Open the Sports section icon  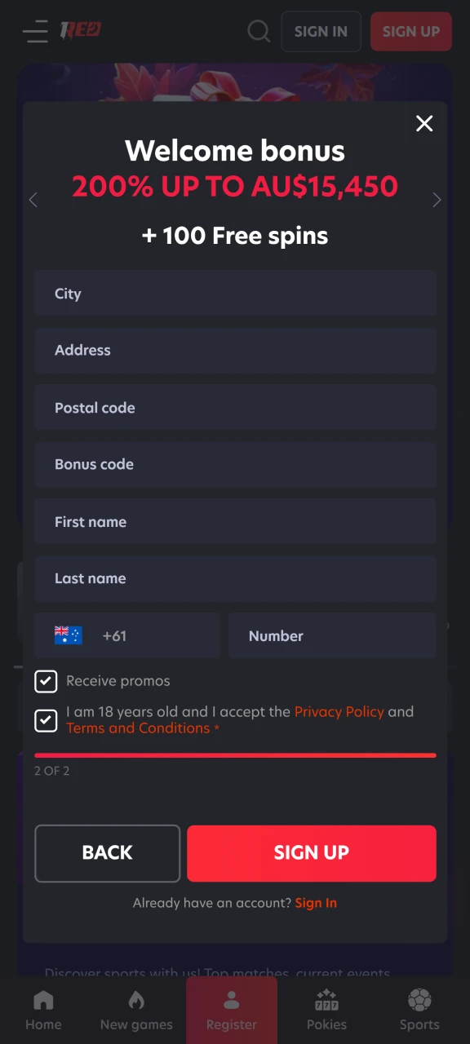tap(419, 999)
